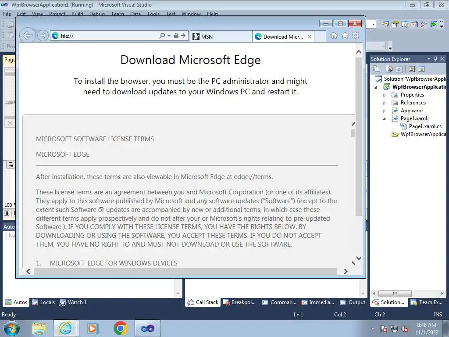Click the lock security icon in address bar
Image resolution: width=449 pixels, height=337 pixels.
point(176,36)
